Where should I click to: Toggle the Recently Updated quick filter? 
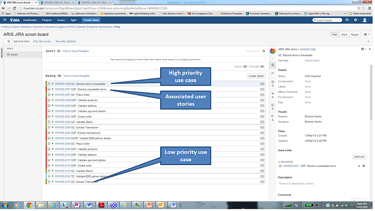click(x=65, y=41)
